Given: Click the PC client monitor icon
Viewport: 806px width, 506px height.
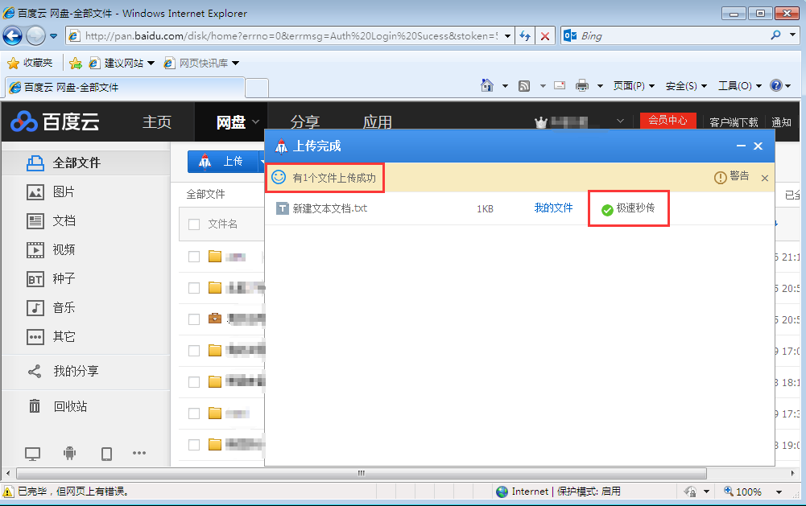Looking at the screenshot, I should coord(33,454).
